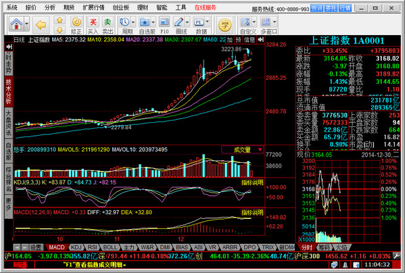Toggle the 加 button above chart
Viewport: 405px width, 273px height.
tap(230, 40)
